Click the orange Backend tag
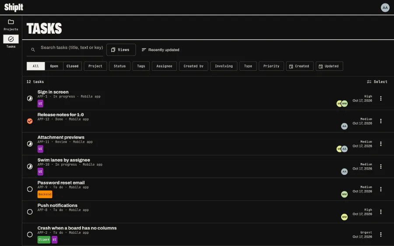 [x=45, y=194]
